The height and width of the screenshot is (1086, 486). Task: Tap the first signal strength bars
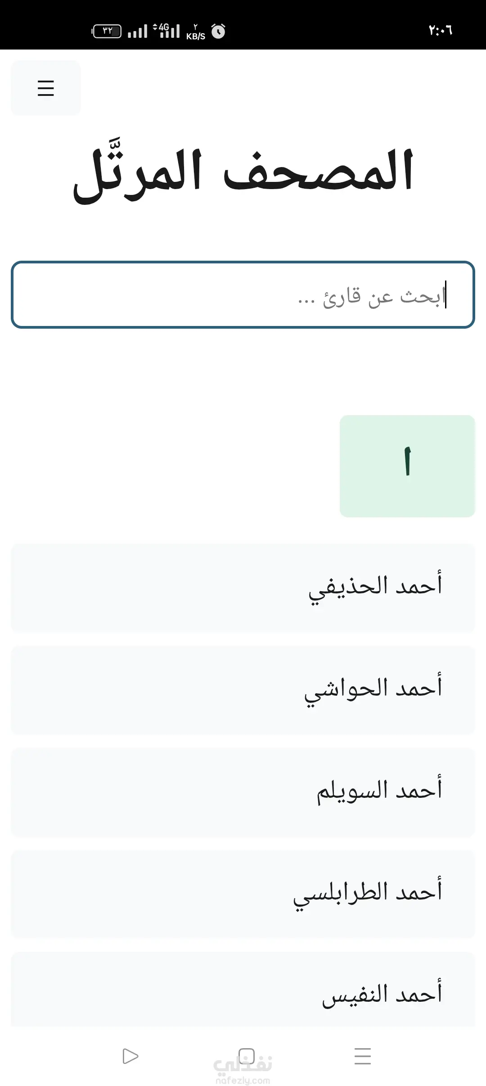point(137,32)
